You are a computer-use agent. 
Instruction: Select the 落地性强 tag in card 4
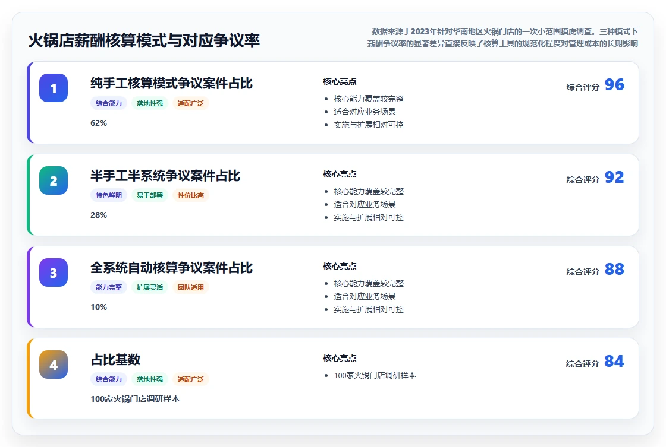coord(149,379)
